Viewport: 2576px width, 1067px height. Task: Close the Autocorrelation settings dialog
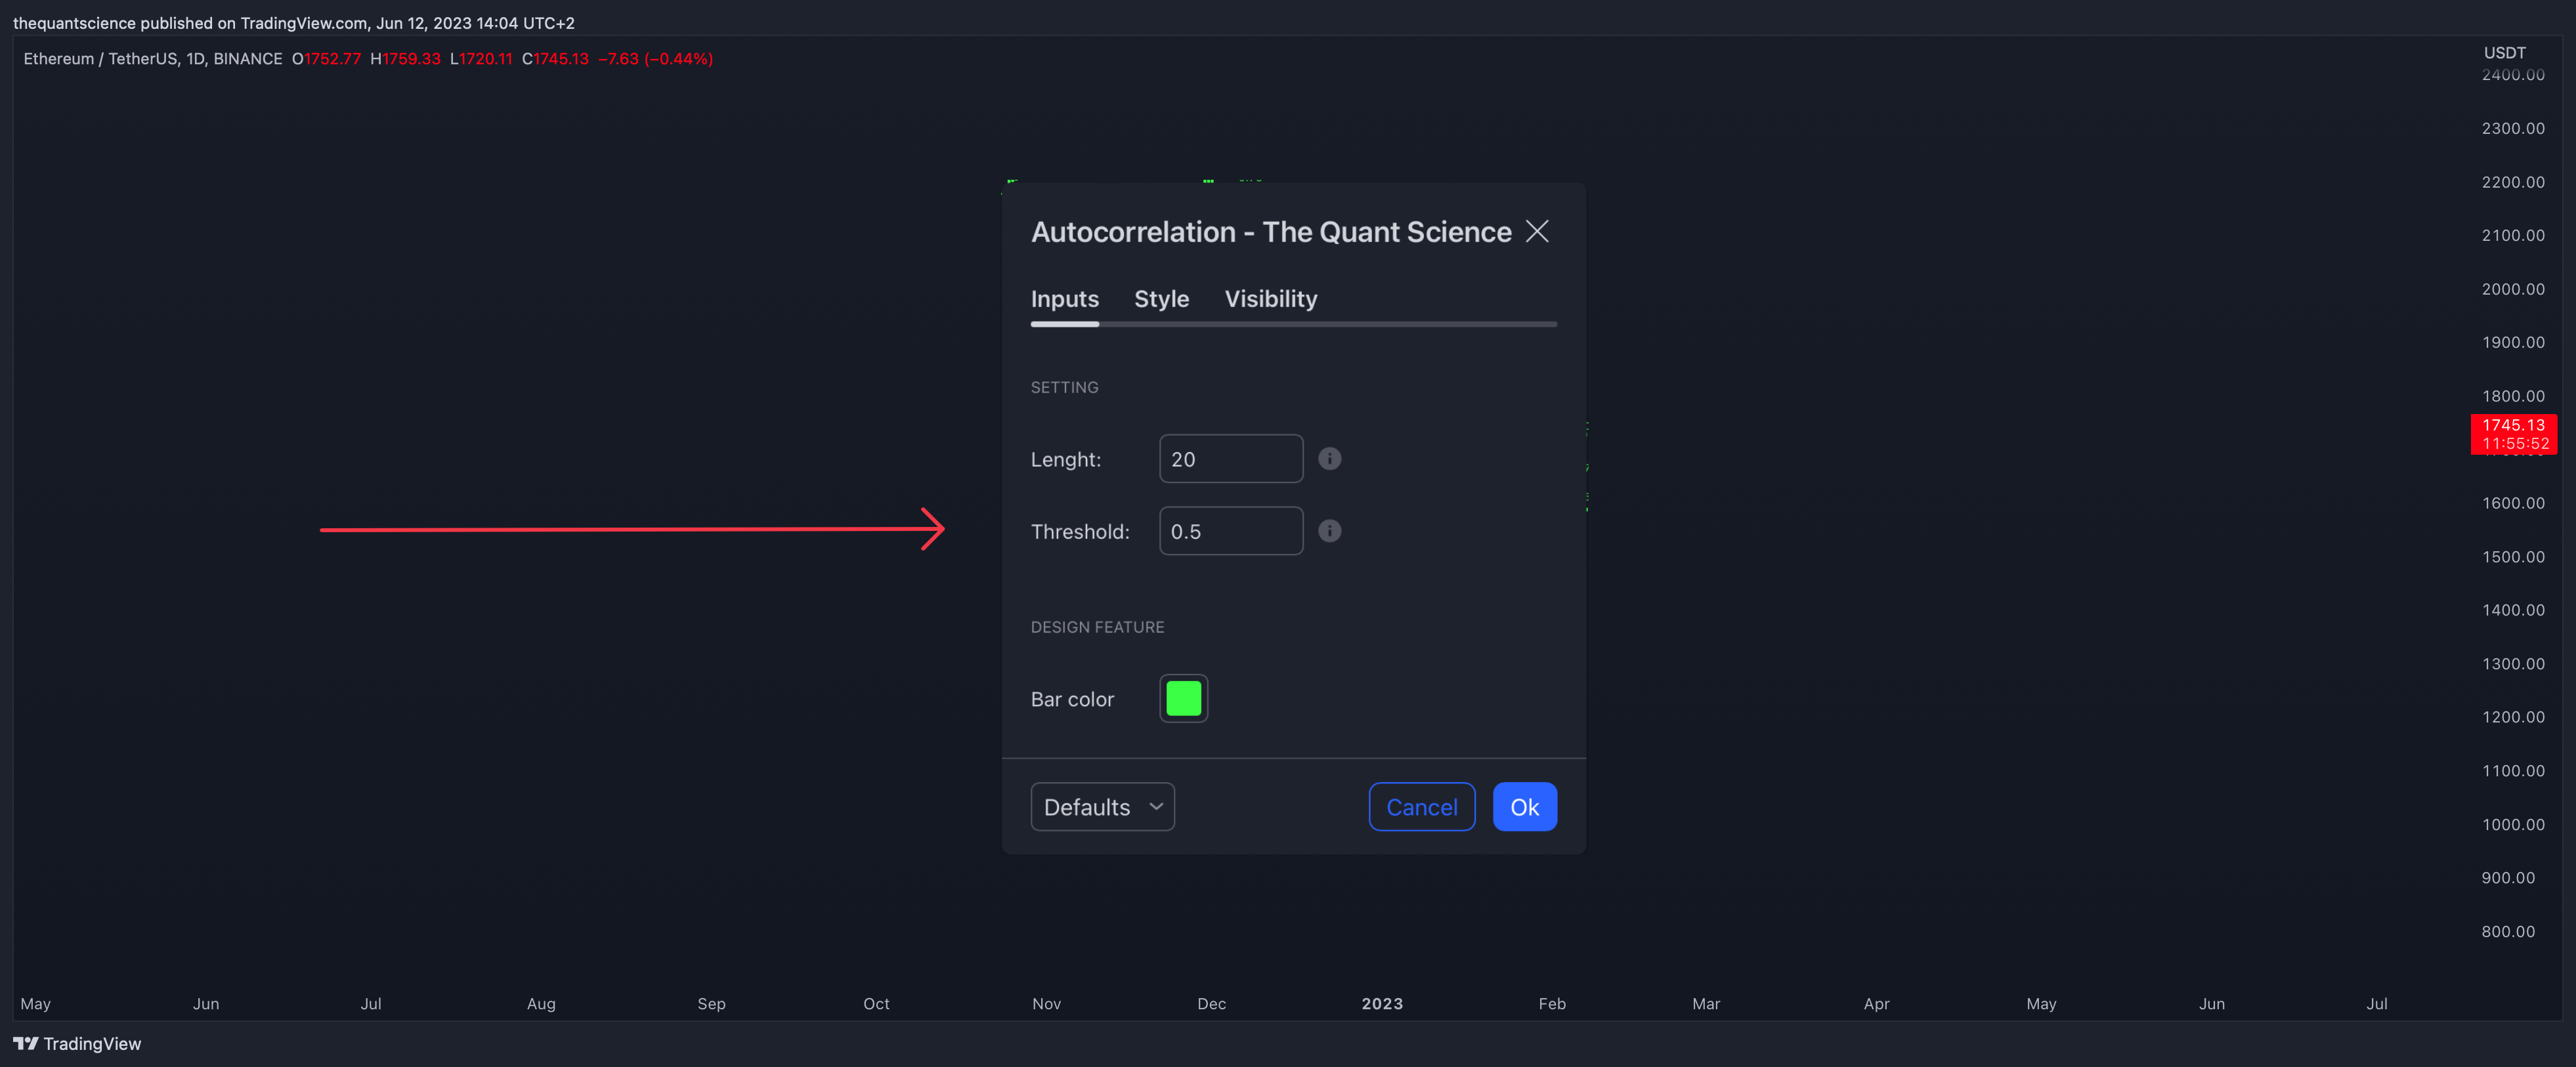1537,232
